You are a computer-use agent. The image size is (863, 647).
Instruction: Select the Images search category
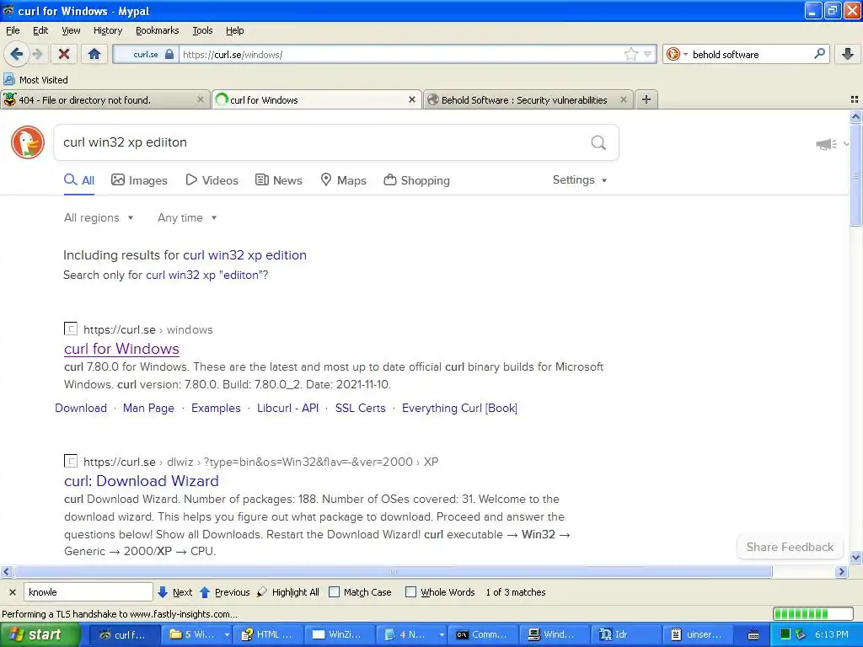click(x=139, y=180)
